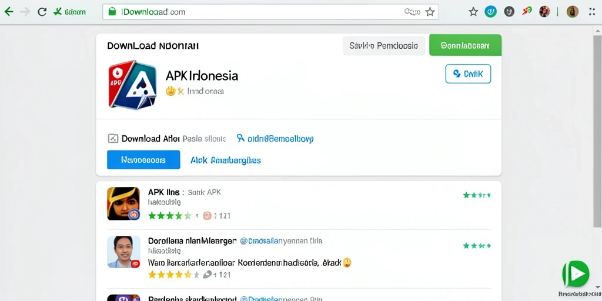
Task: Click the gray Sivke Pemdoosie button
Action: [x=383, y=46]
